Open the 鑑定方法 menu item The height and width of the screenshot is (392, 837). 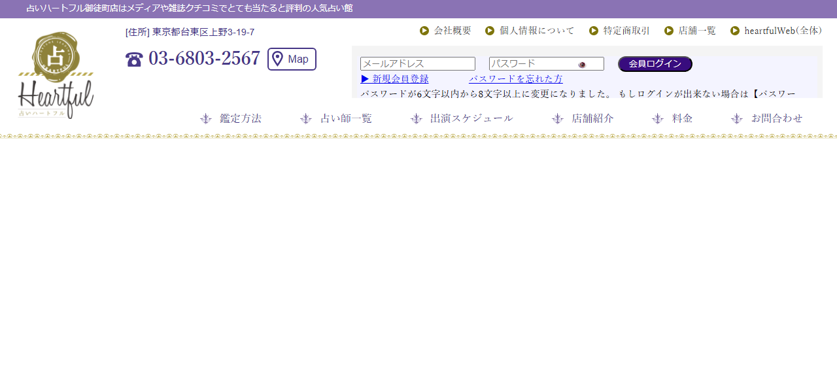[x=241, y=118]
